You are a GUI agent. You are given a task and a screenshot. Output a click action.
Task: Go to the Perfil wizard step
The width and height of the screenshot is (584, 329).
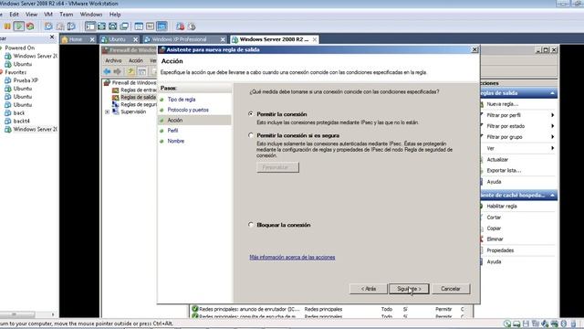(172, 131)
